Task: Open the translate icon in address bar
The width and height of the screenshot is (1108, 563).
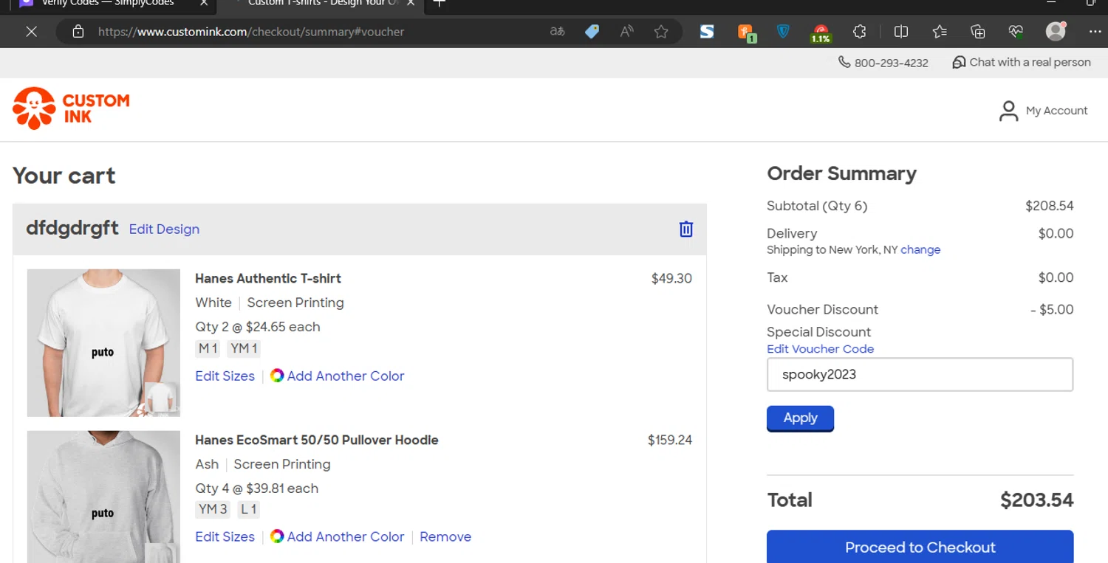Action: click(x=558, y=32)
